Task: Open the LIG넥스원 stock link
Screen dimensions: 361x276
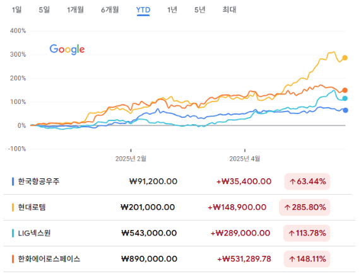Action: [34, 233]
